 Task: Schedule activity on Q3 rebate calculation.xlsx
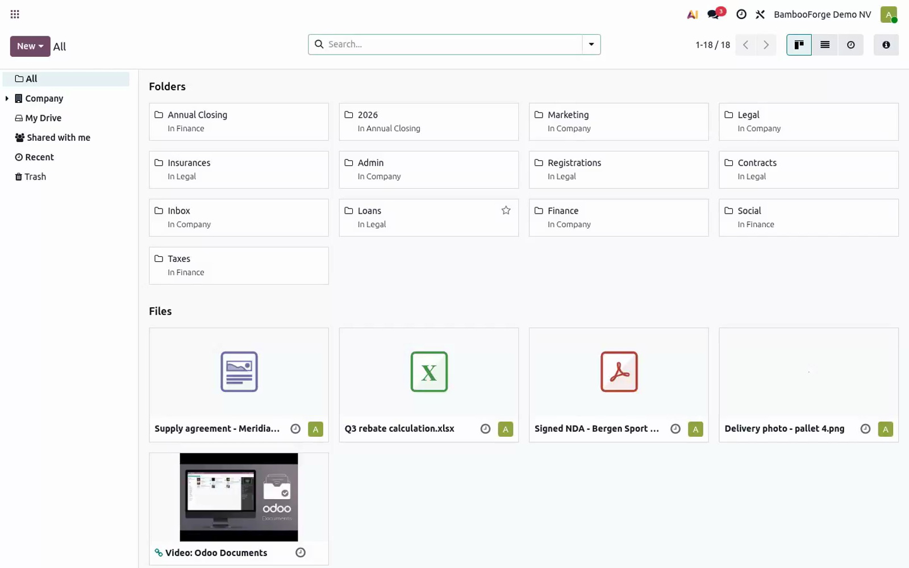[485, 429]
